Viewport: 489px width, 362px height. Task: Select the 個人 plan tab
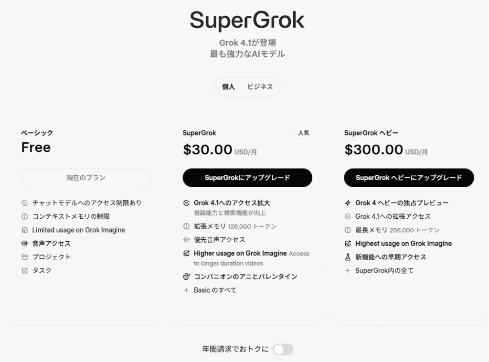pyautogui.click(x=229, y=87)
